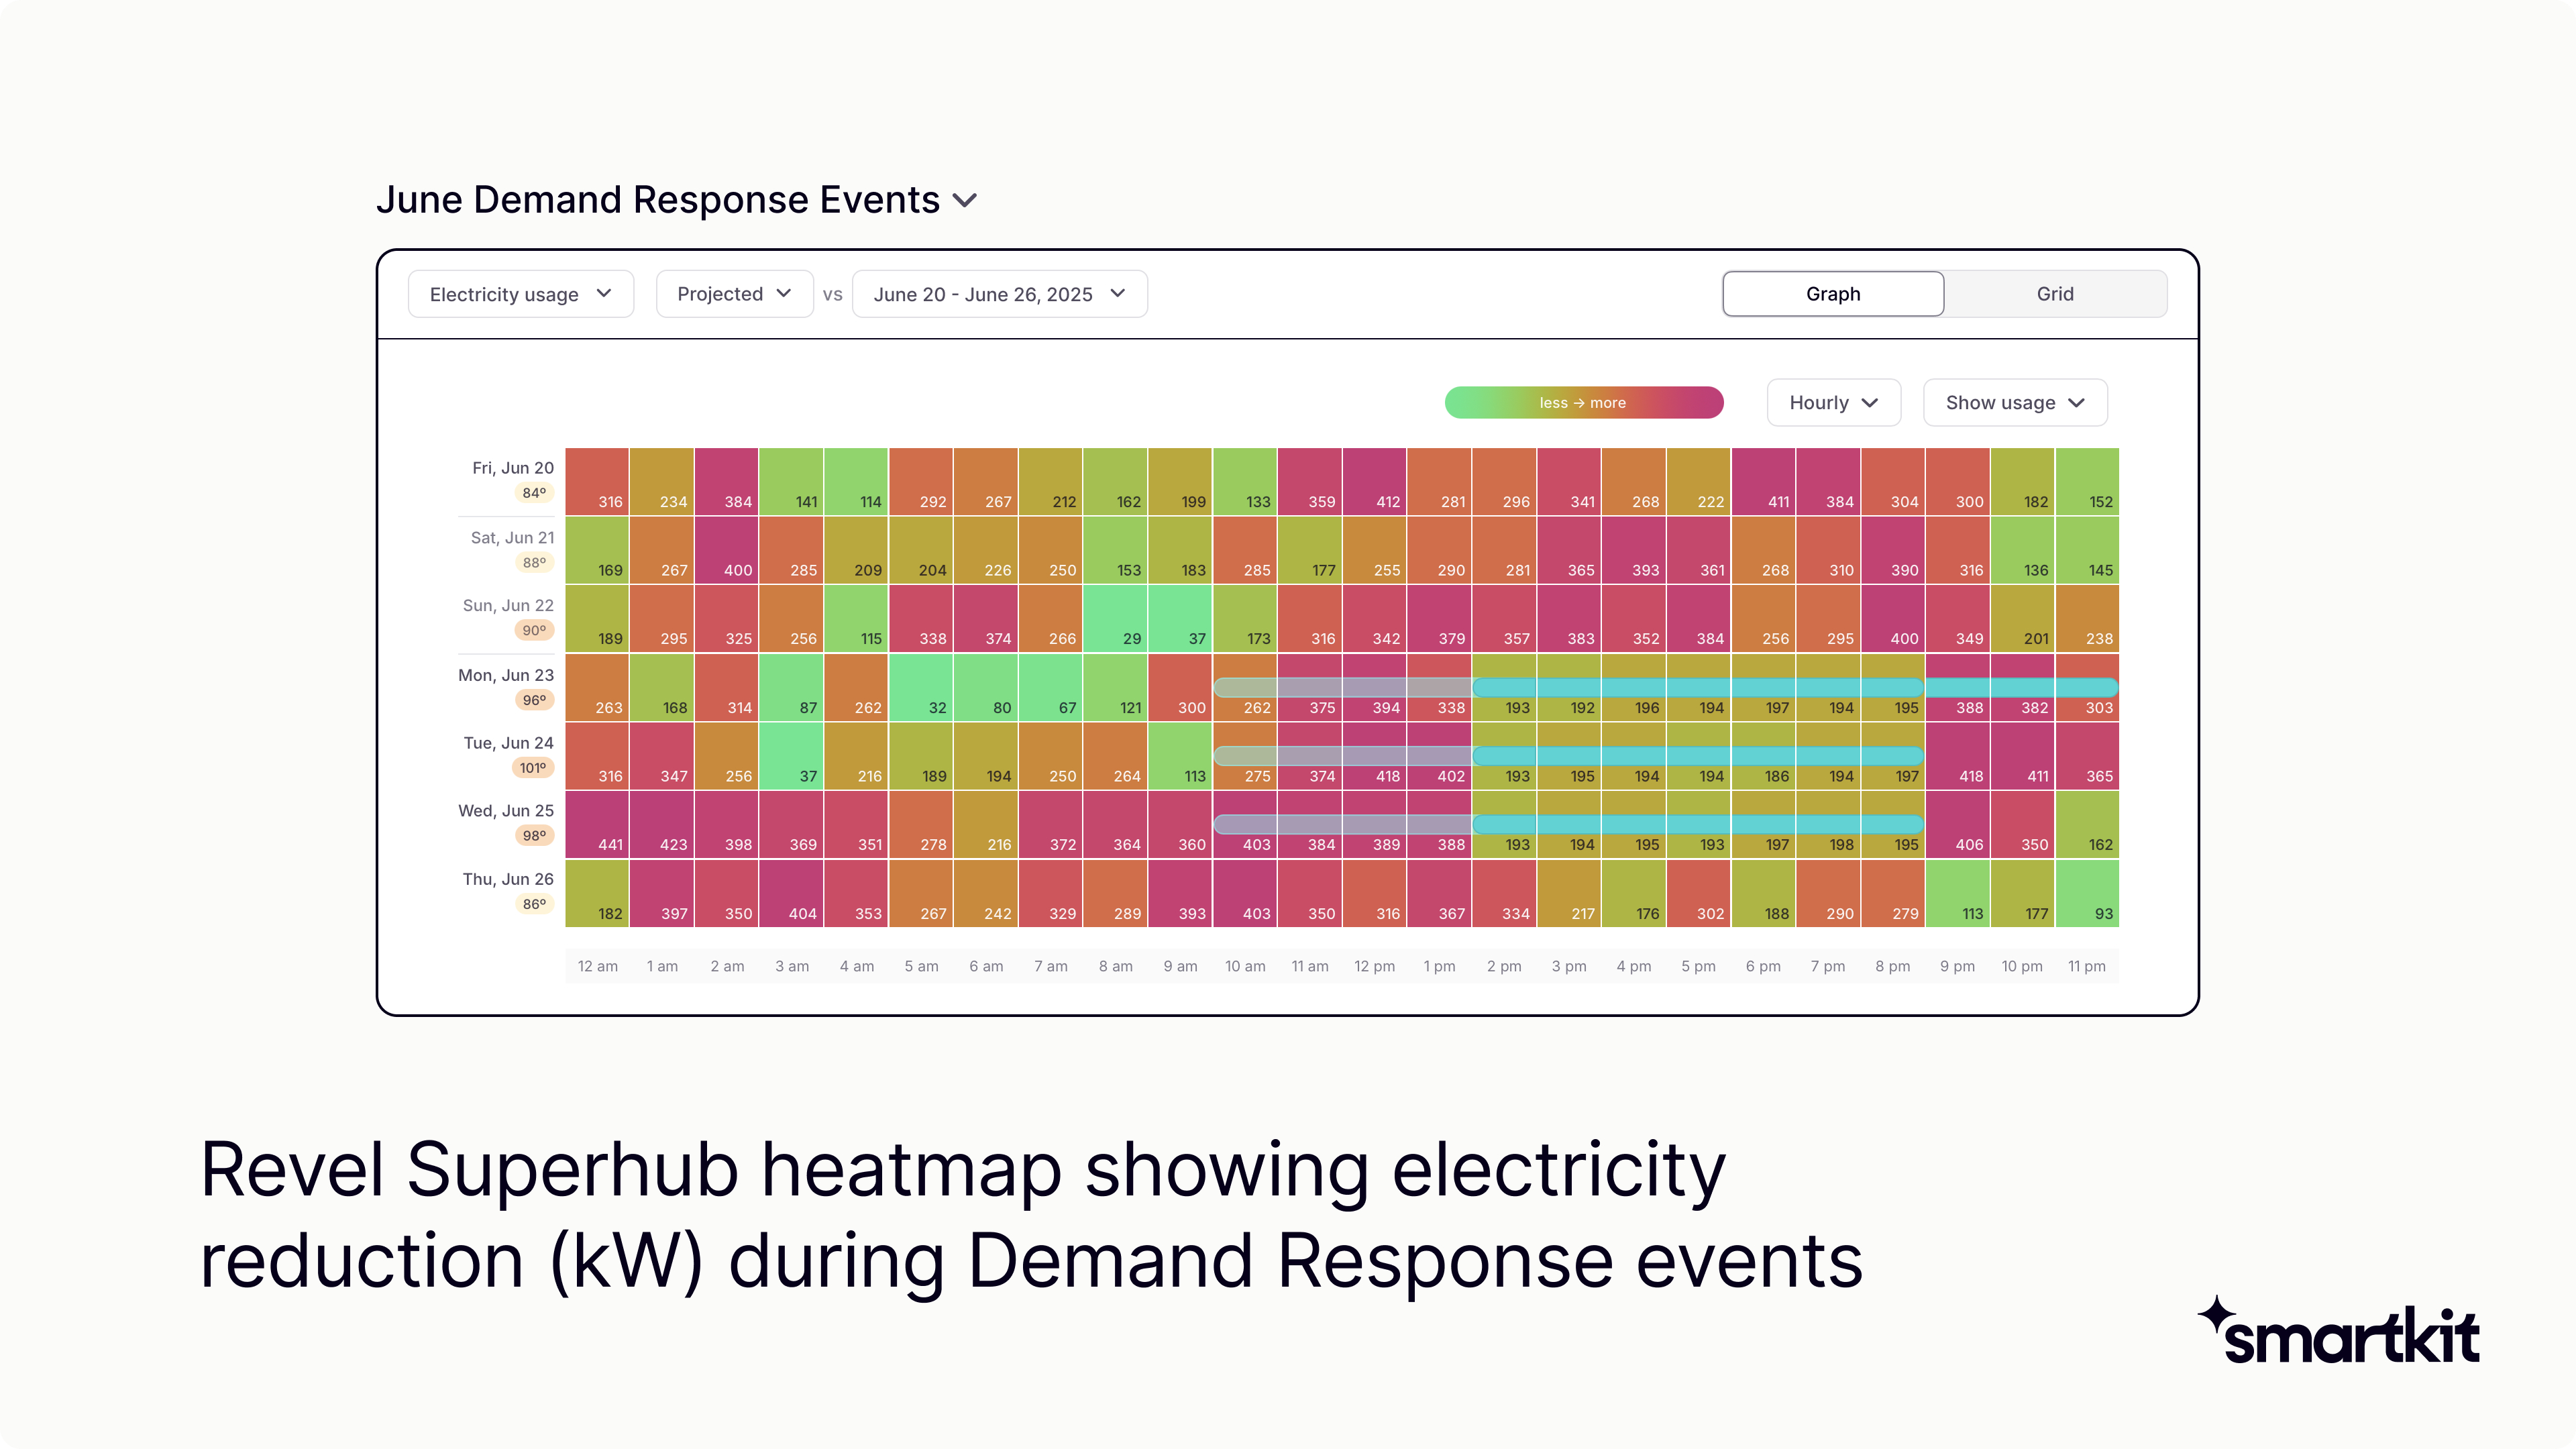The image size is (2576, 1449).
Task: Open the Electricity usage dropdown
Action: click(x=520, y=294)
